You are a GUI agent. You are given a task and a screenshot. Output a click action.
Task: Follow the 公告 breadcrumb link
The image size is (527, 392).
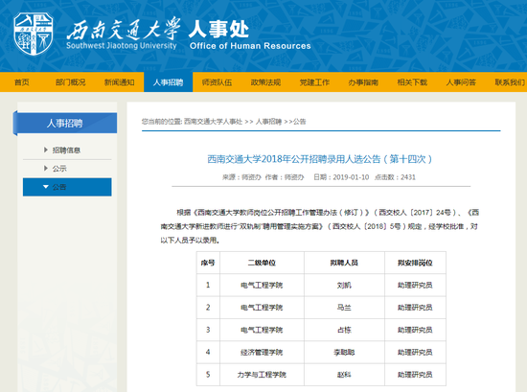pos(300,122)
